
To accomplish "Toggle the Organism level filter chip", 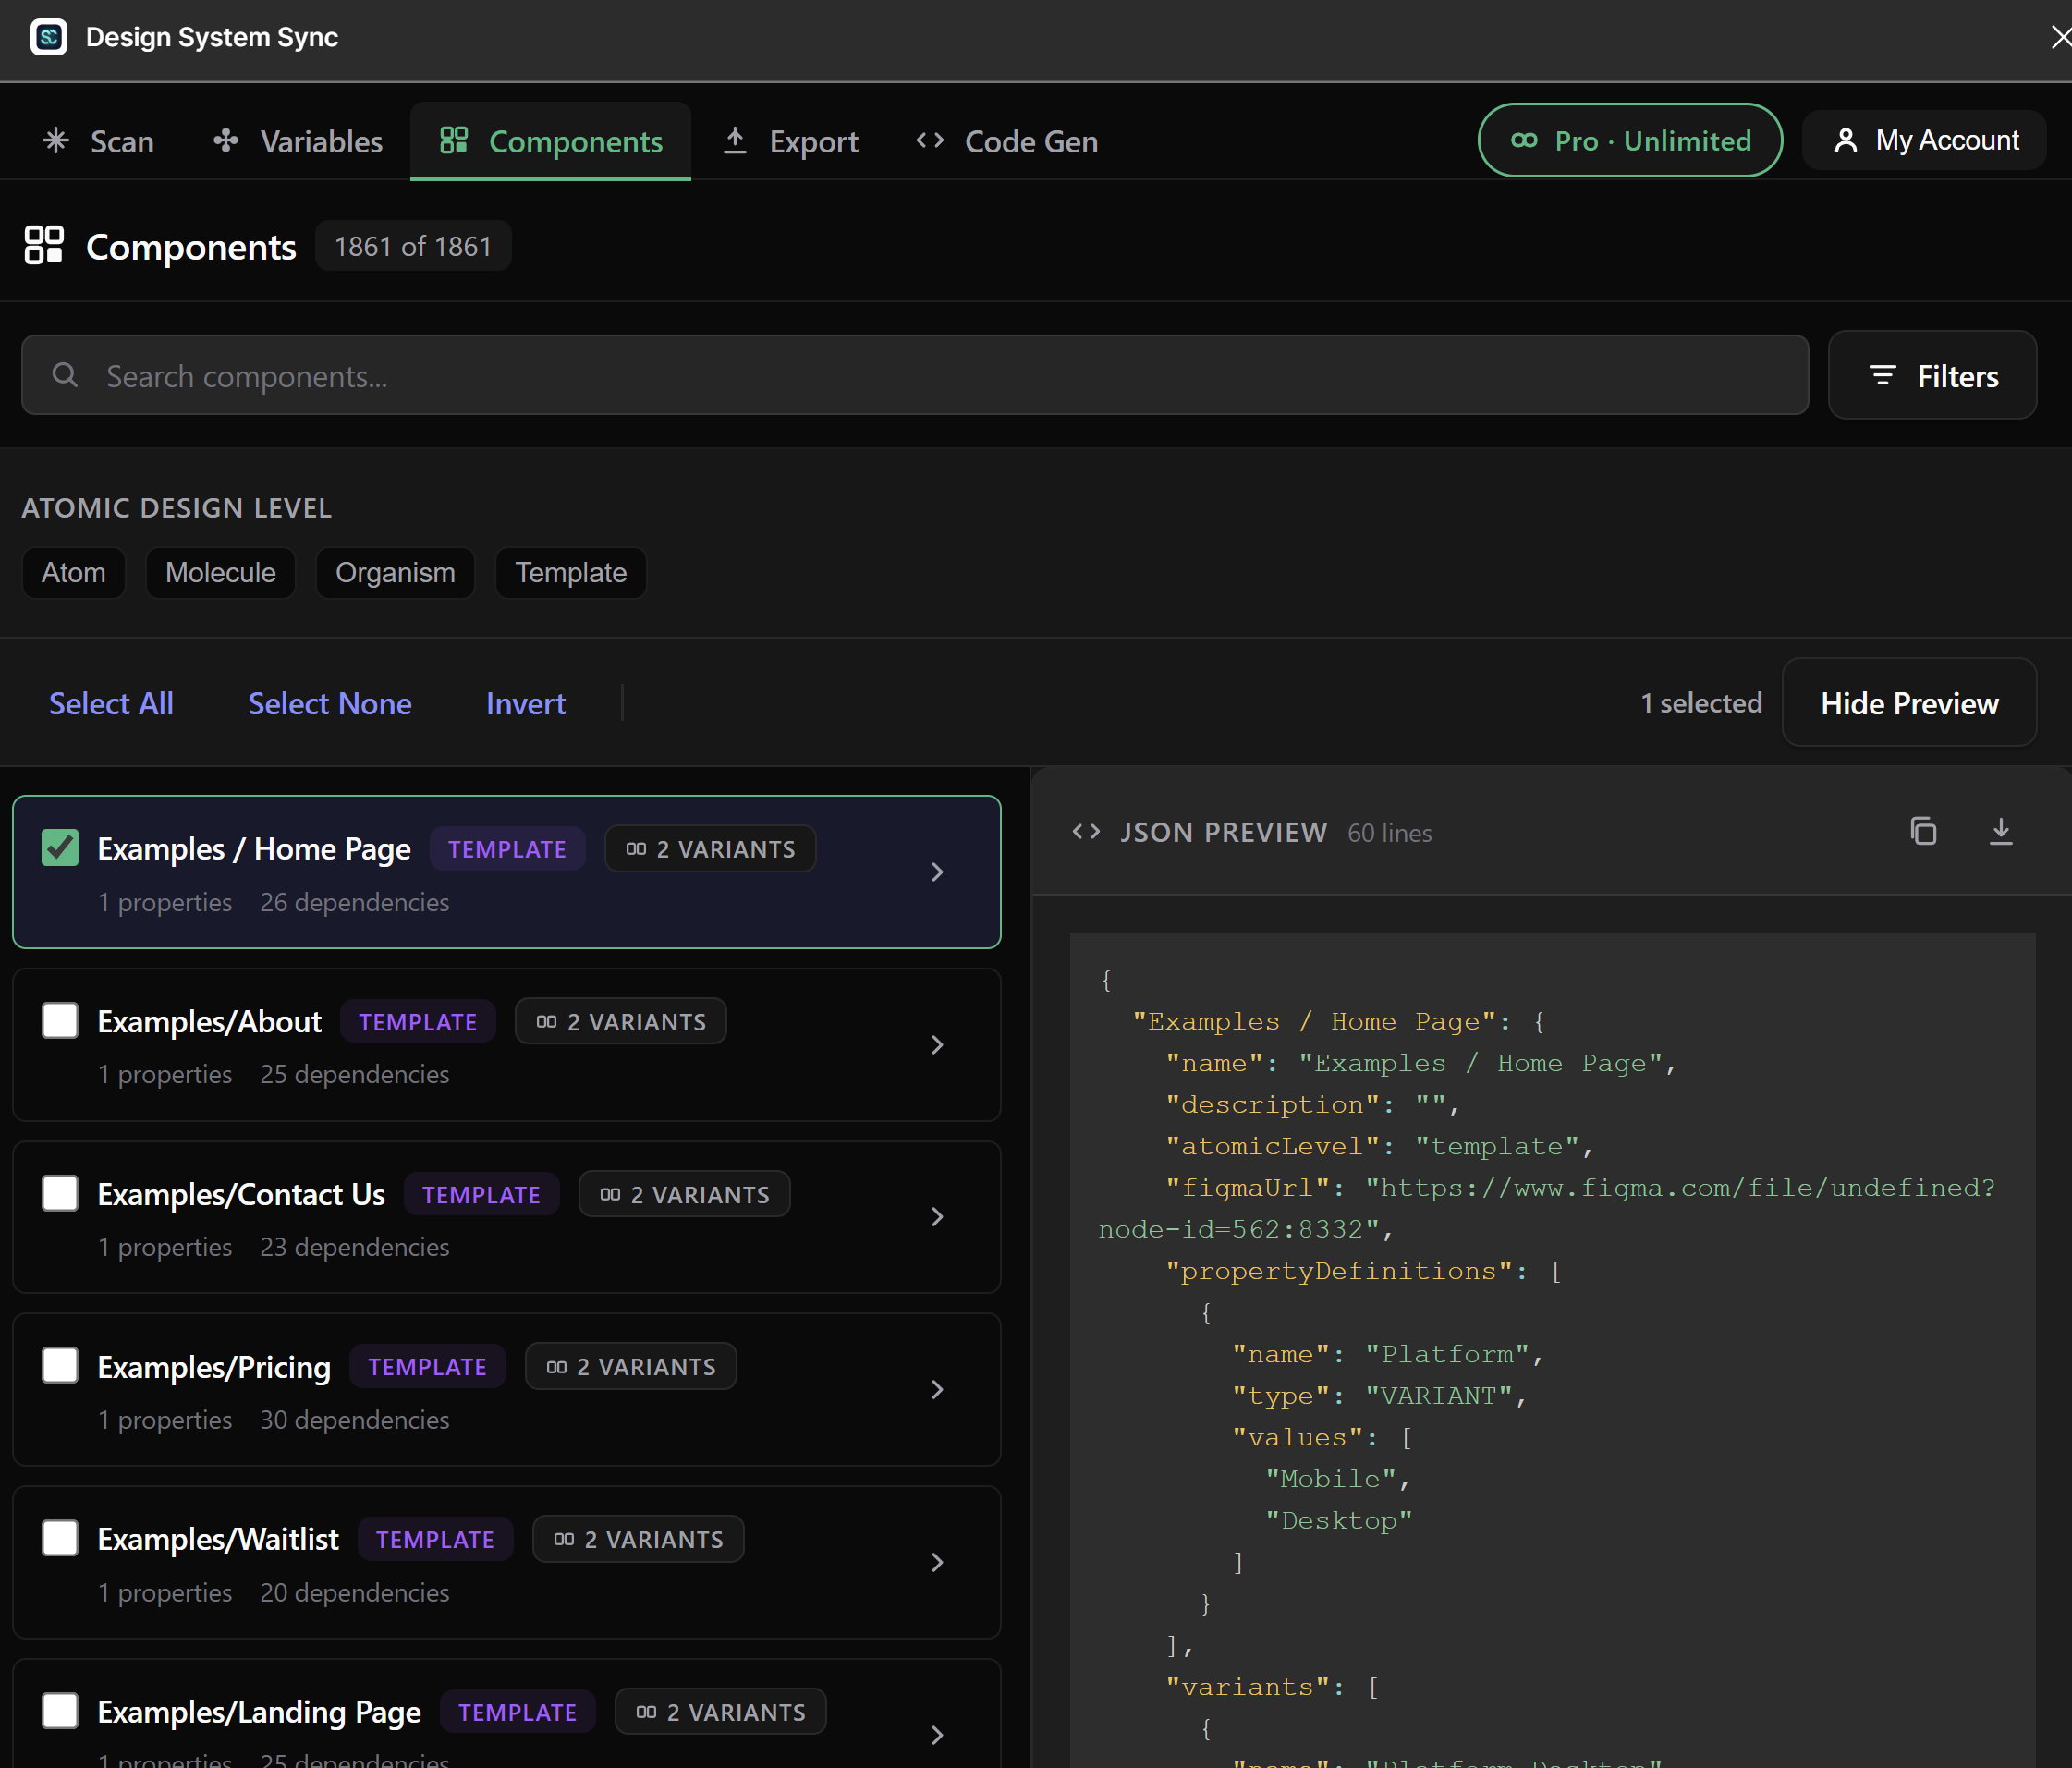I will point(396,573).
